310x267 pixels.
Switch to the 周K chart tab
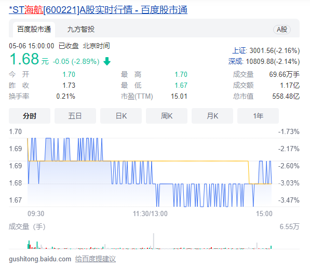[167, 116]
